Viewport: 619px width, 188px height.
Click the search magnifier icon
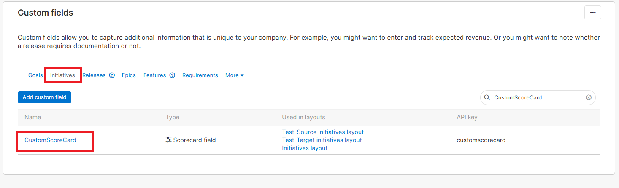[487, 97]
